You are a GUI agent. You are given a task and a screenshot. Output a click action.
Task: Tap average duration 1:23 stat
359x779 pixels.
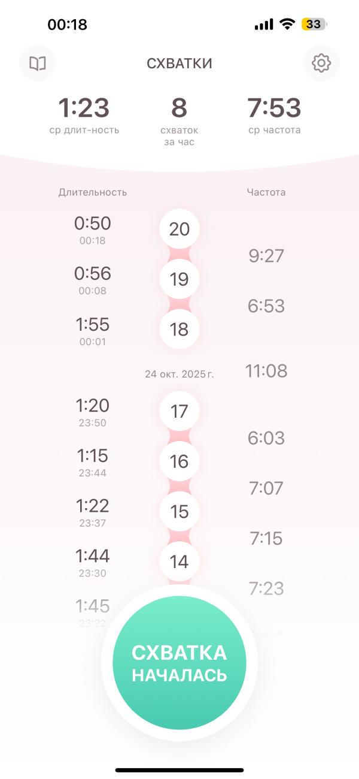tap(84, 114)
